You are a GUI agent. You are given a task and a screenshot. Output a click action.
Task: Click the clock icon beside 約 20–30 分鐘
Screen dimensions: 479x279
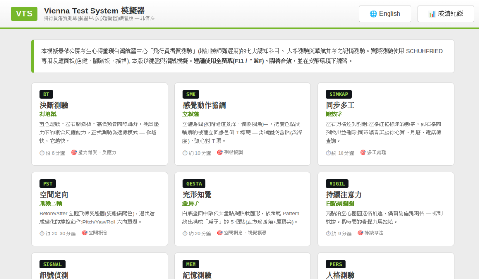(42, 233)
